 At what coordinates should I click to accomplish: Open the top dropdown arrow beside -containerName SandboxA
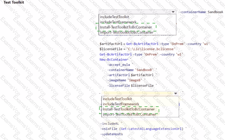coord(173,12)
